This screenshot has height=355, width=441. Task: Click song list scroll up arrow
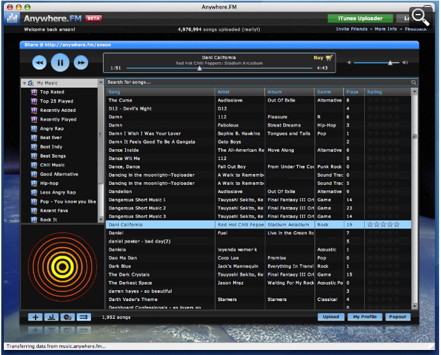point(414,91)
